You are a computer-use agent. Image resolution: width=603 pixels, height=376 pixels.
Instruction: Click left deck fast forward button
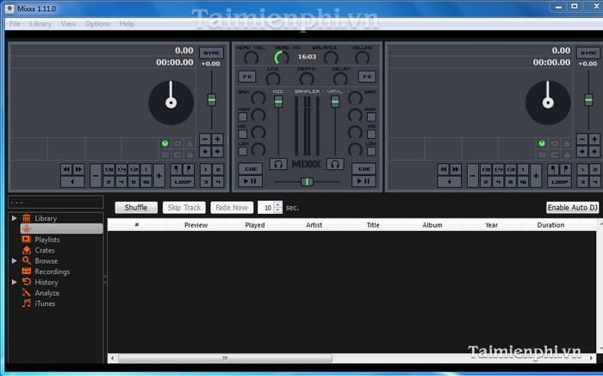pyautogui.click(x=78, y=169)
